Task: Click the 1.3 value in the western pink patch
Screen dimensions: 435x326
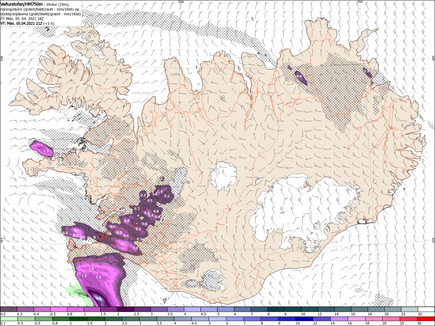Action: click(x=46, y=151)
